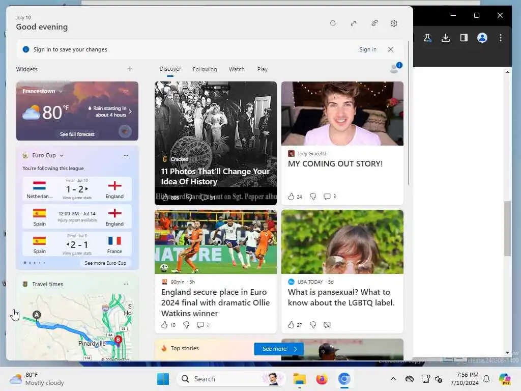This screenshot has height=391, width=521.
Task: Open Chrome three-dot menu
Action: coord(501,38)
